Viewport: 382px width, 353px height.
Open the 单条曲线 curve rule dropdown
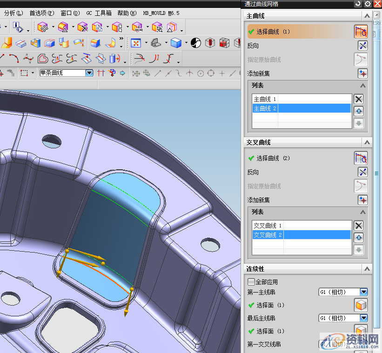click(x=89, y=73)
